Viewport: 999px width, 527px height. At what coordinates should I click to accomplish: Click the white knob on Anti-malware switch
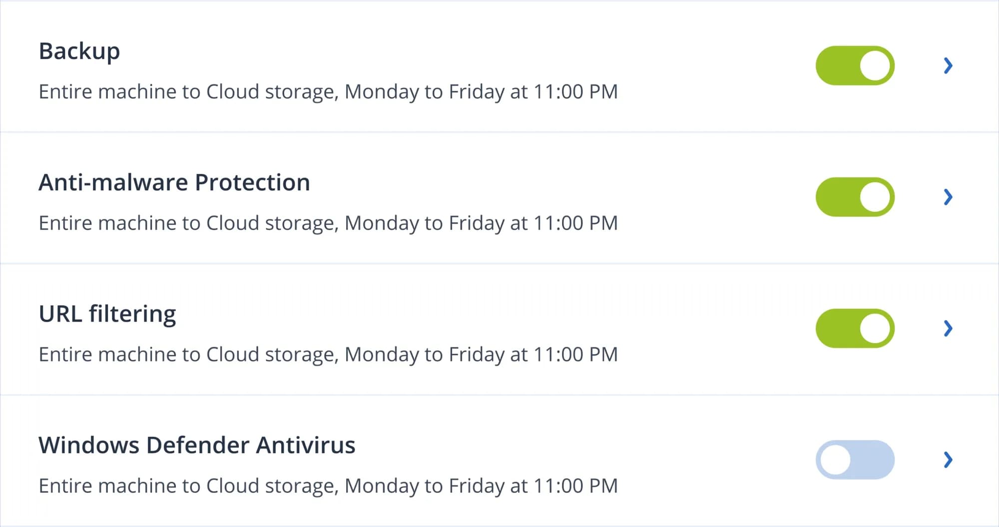(x=876, y=197)
